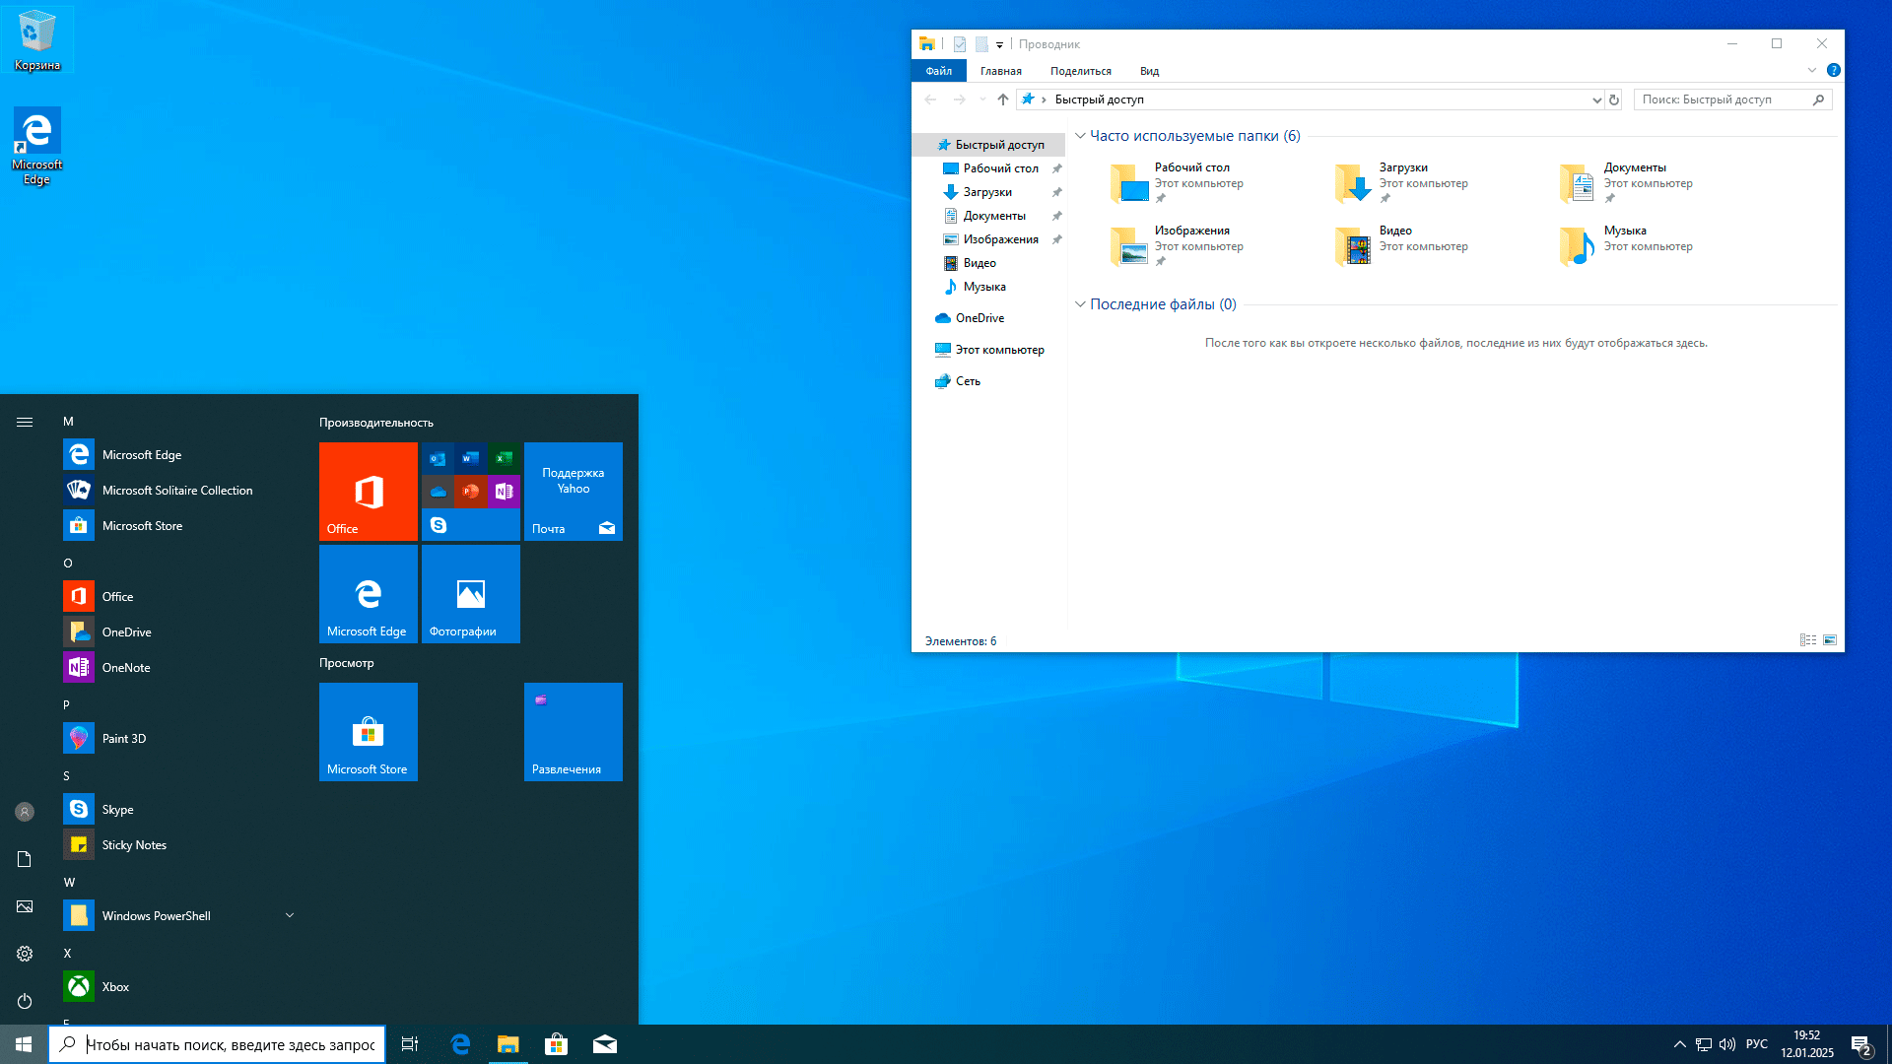Screen dimensions: 1892x1064
Task: Click the Файл menu item
Action: (x=938, y=70)
